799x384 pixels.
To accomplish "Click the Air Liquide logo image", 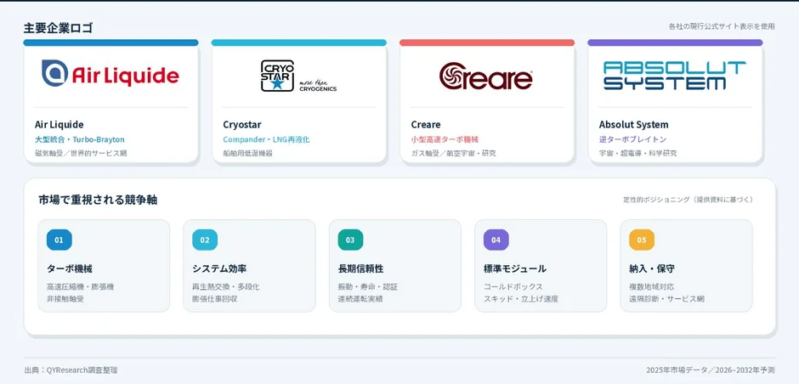I will click(110, 74).
